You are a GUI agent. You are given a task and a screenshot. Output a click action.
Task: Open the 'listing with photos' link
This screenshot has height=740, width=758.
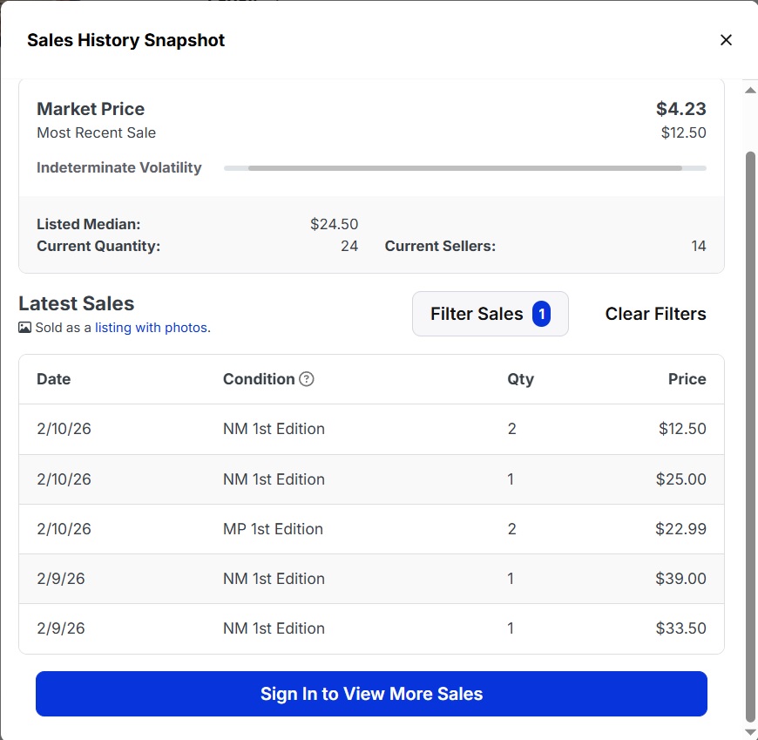[x=152, y=328]
